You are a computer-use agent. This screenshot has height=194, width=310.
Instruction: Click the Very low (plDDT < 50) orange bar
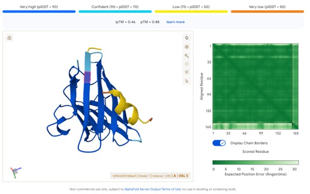tap(267, 12)
